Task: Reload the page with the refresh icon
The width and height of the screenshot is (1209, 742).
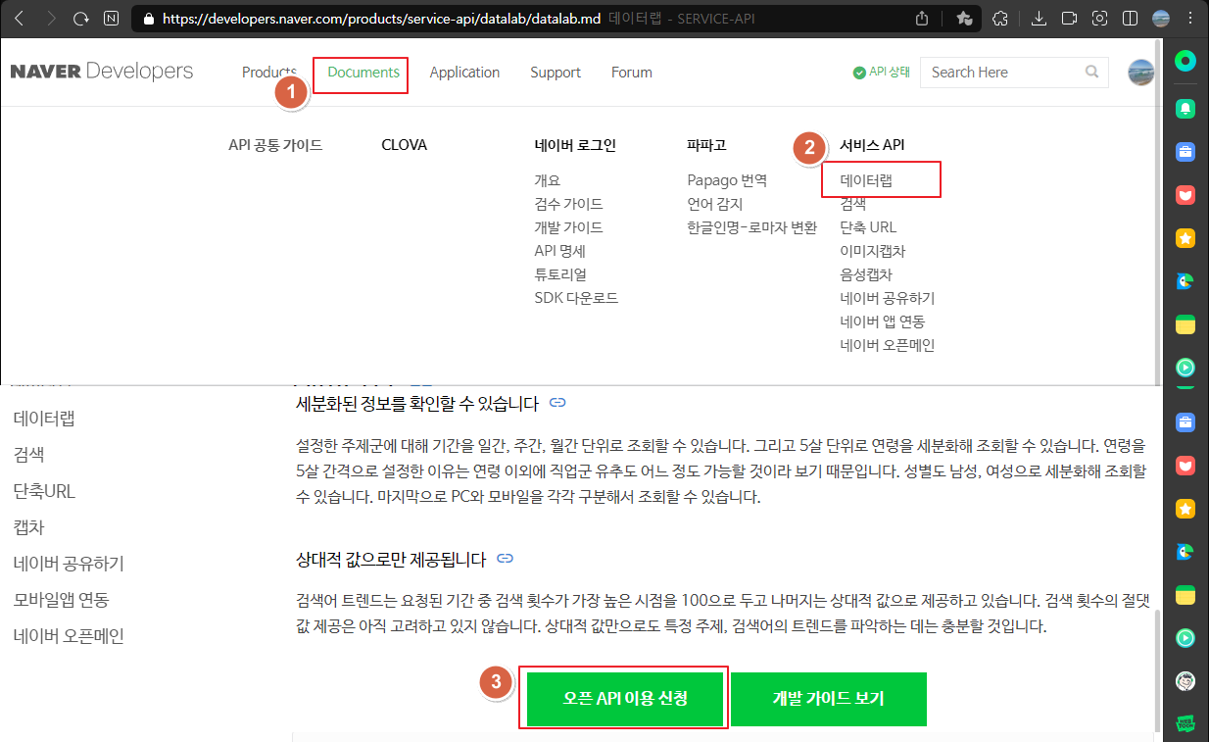Action: coord(81,19)
